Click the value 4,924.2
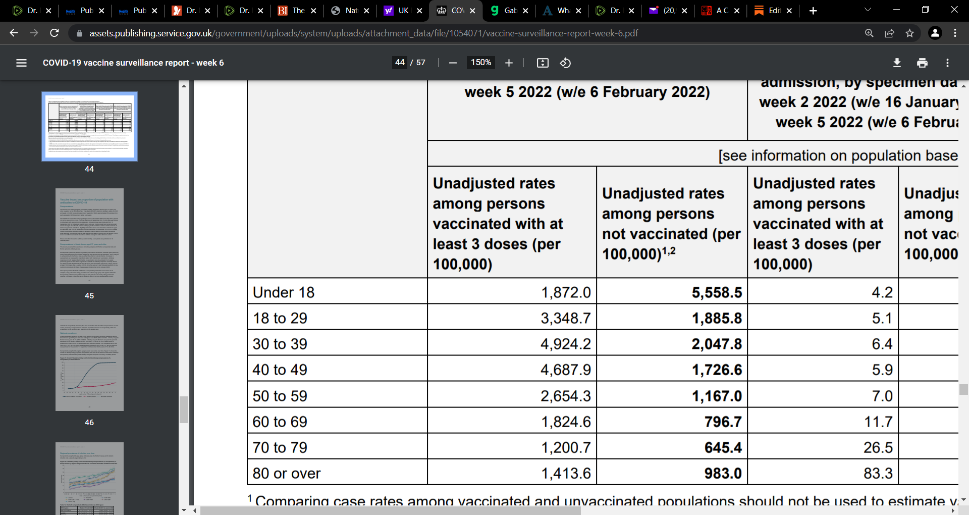969x515 pixels. click(x=566, y=344)
